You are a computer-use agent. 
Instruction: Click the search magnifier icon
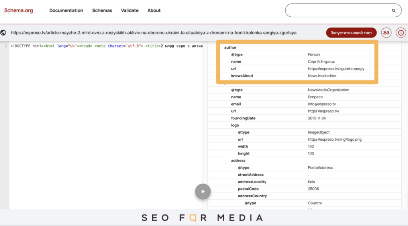click(393, 11)
